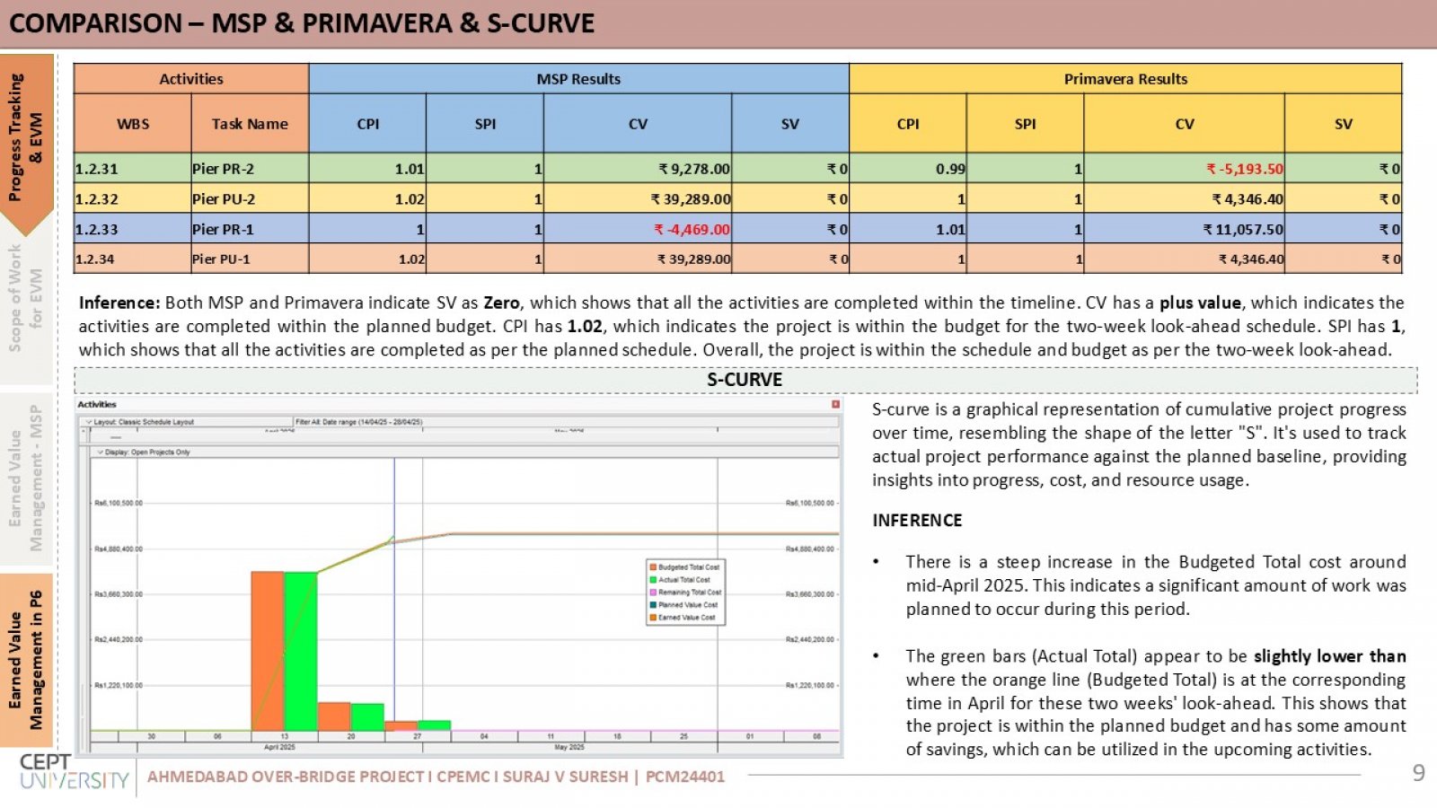The height and width of the screenshot is (808, 1437).
Task: Click the April 2025 timescale label
Action: [x=279, y=747]
